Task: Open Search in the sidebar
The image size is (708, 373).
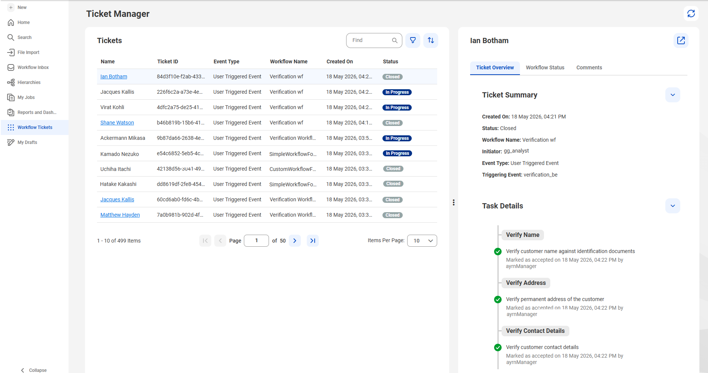Action: (x=24, y=37)
